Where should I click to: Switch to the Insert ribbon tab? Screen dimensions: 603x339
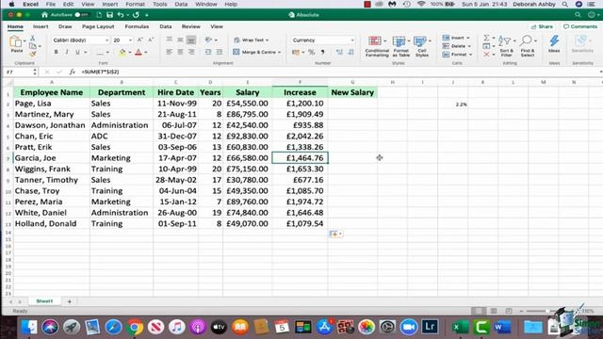coord(41,26)
